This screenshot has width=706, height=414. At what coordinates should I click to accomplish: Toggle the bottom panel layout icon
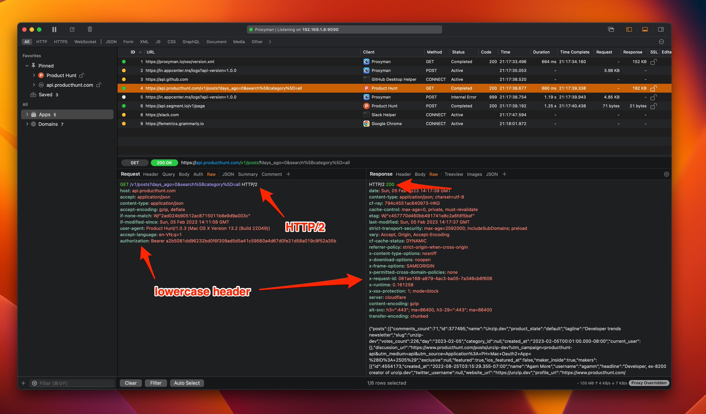pyautogui.click(x=645, y=30)
